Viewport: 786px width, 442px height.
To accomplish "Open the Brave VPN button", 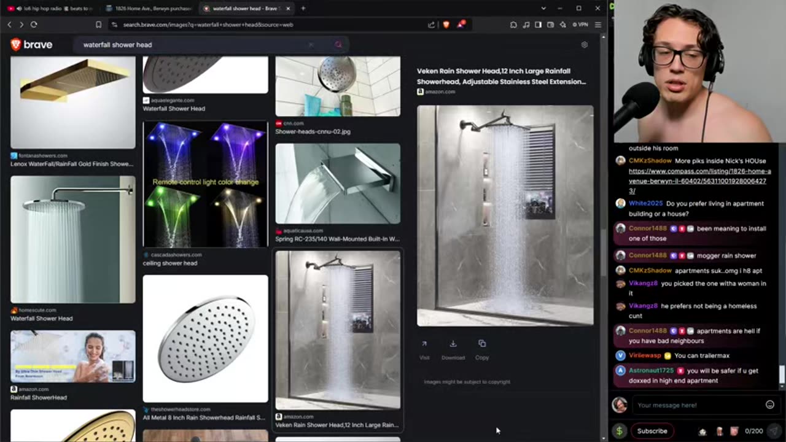I will (x=580, y=25).
